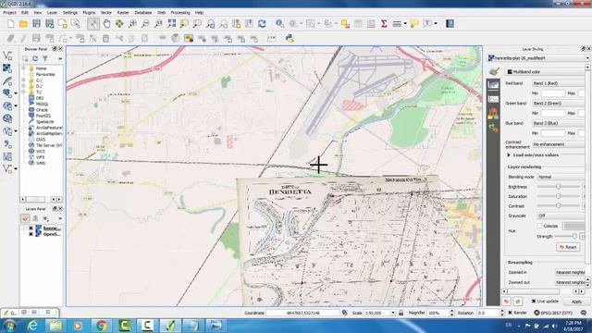This screenshot has width=592, height=333.
Task: Adjust the Contrast slider
Action: pyautogui.click(x=559, y=205)
